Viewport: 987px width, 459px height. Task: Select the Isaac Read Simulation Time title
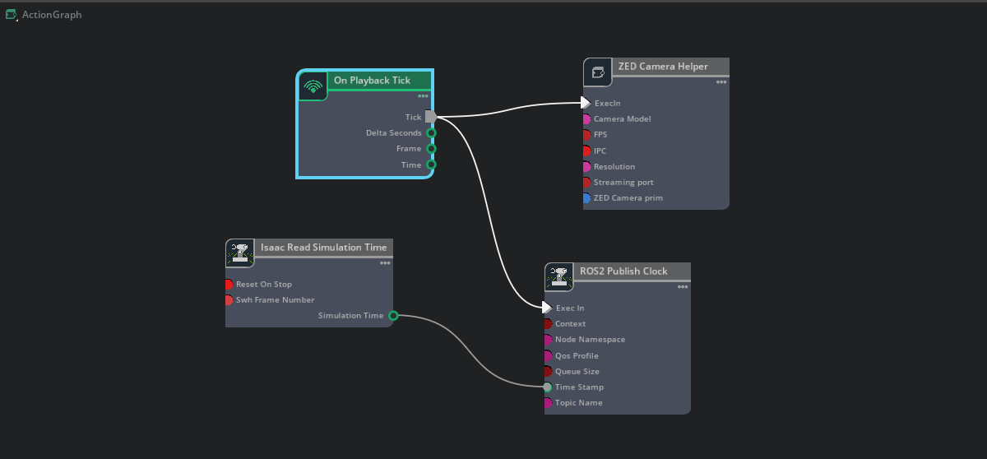(x=323, y=247)
